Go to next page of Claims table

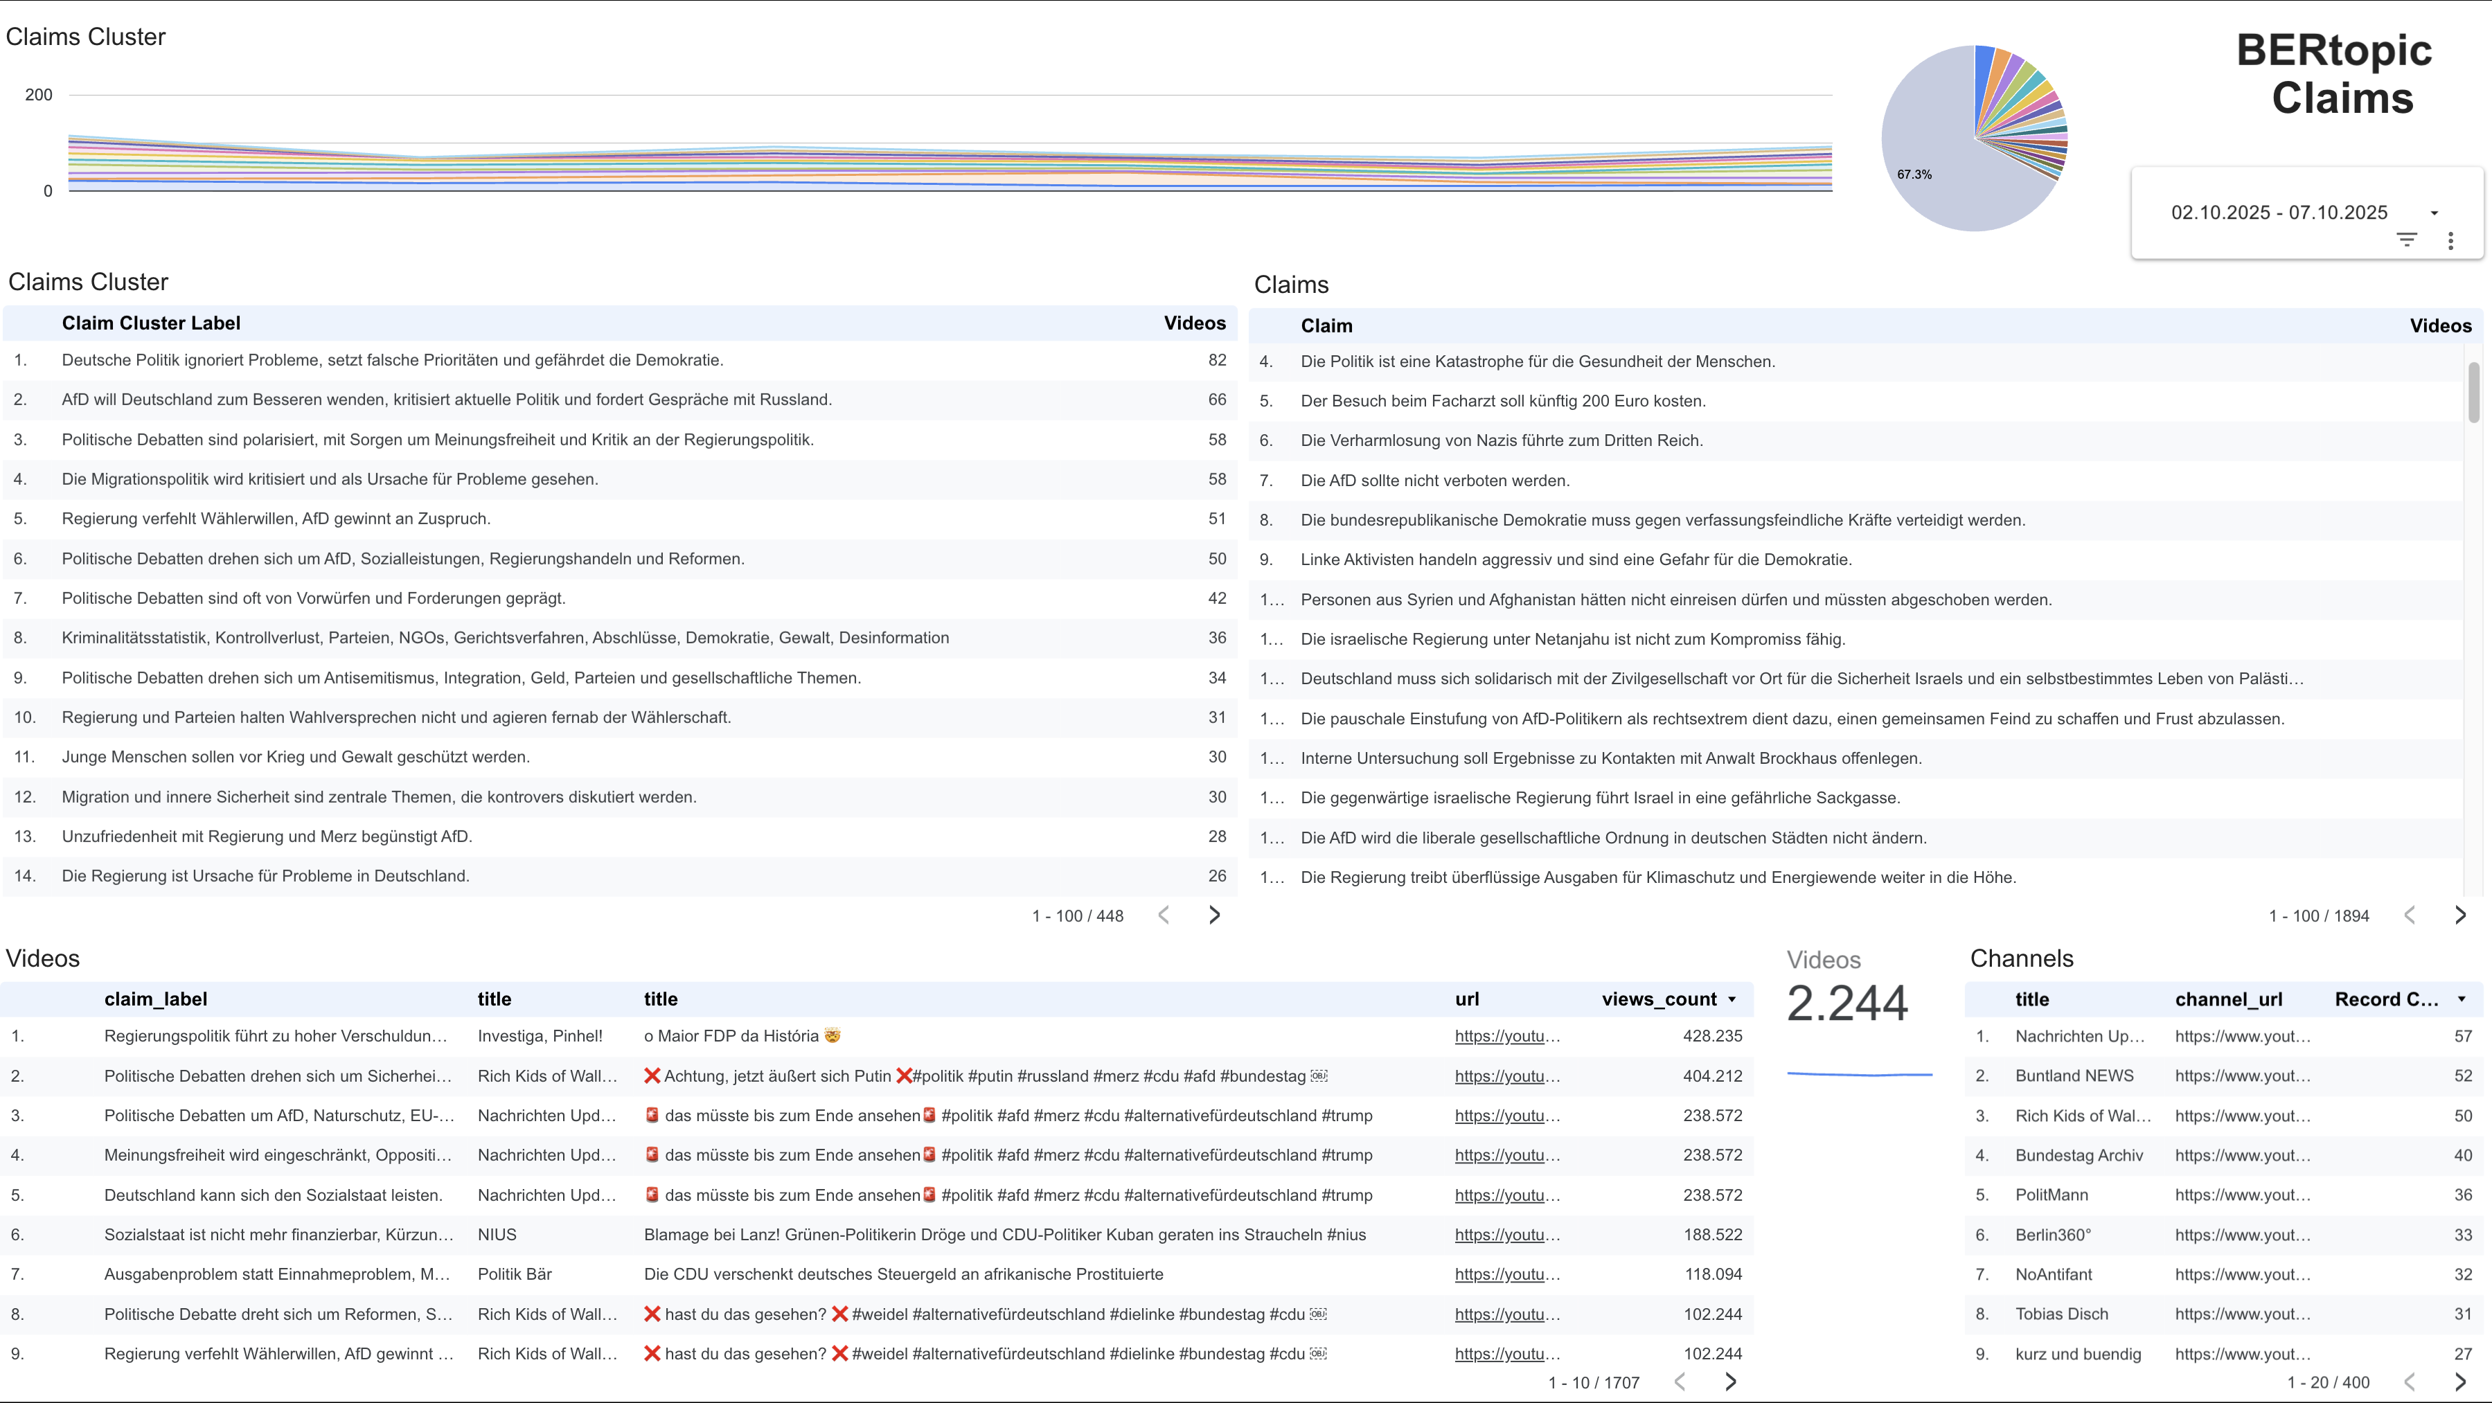[x=2459, y=915]
